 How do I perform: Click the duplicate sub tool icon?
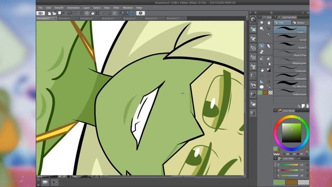pyautogui.click(x=303, y=106)
